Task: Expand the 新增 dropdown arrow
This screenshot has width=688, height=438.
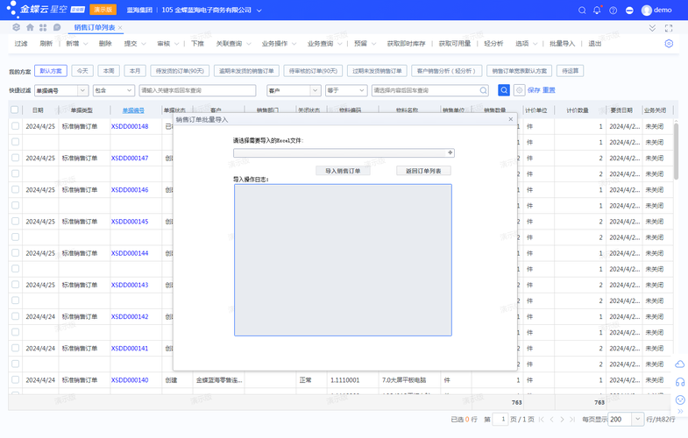Action: [x=86, y=44]
